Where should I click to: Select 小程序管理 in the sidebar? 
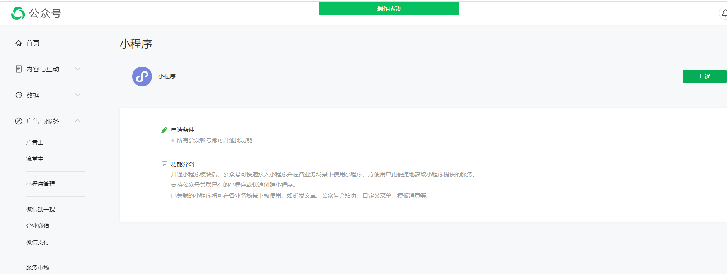(x=41, y=184)
